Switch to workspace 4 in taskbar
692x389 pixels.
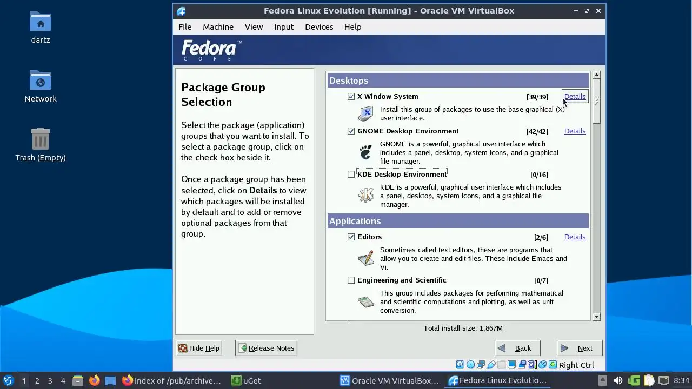pyautogui.click(x=63, y=380)
